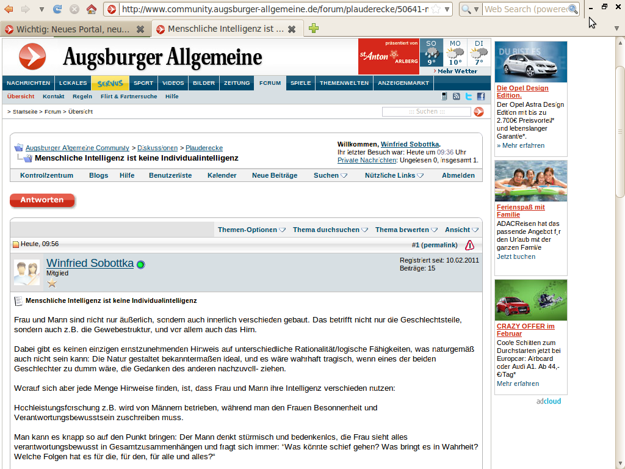Open the SERVUS section
The image size is (625, 469).
(110, 83)
